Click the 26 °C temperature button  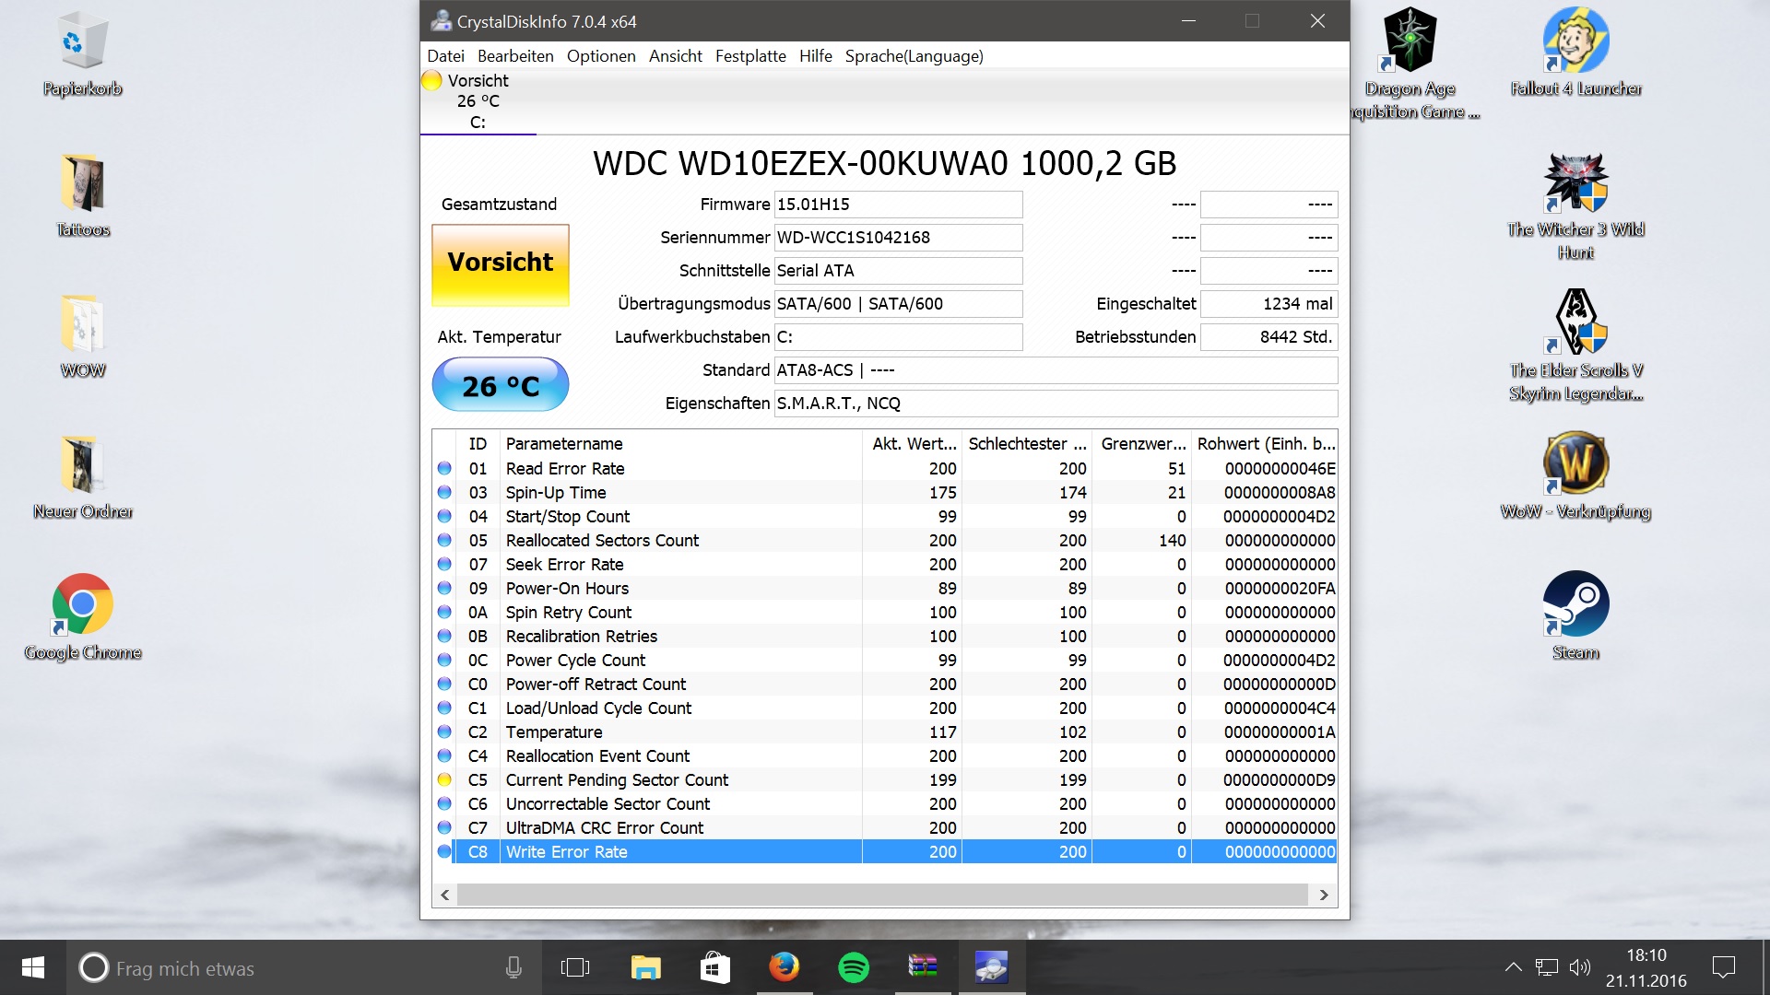tap(501, 385)
